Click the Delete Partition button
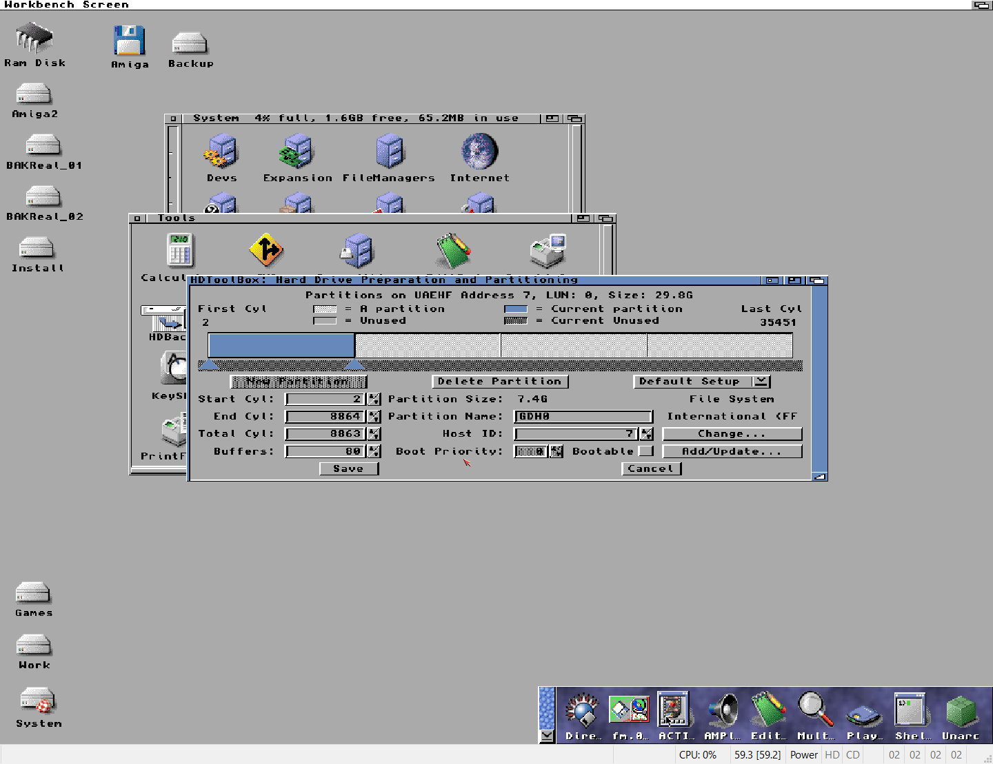The height and width of the screenshot is (764, 993). click(500, 382)
